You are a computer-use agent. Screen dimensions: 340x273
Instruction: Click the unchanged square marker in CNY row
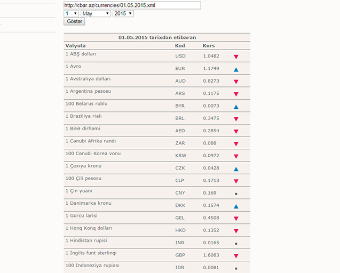pos(236,194)
